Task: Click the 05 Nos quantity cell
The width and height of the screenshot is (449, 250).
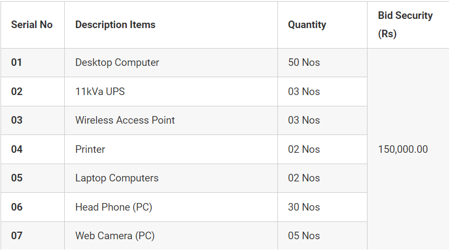Action: click(304, 236)
